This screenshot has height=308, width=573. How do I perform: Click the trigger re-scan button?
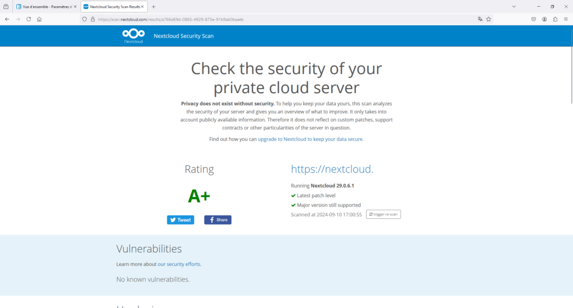pyautogui.click(x=383, y=214)
